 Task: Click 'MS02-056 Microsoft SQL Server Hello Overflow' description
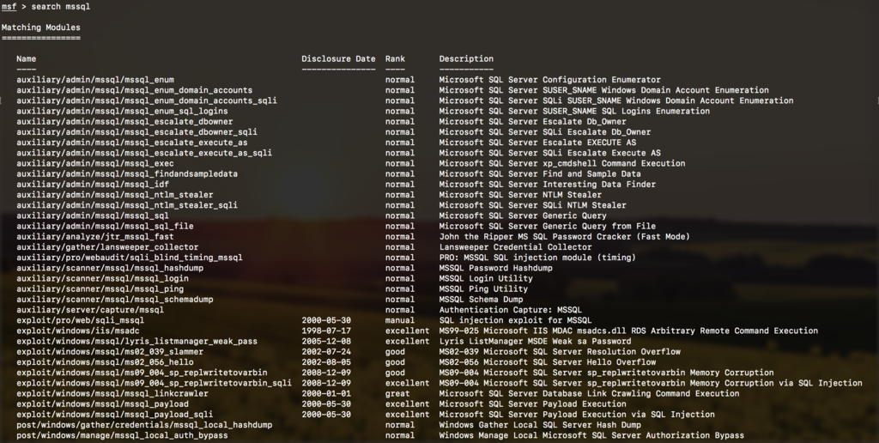coord(548,362)
